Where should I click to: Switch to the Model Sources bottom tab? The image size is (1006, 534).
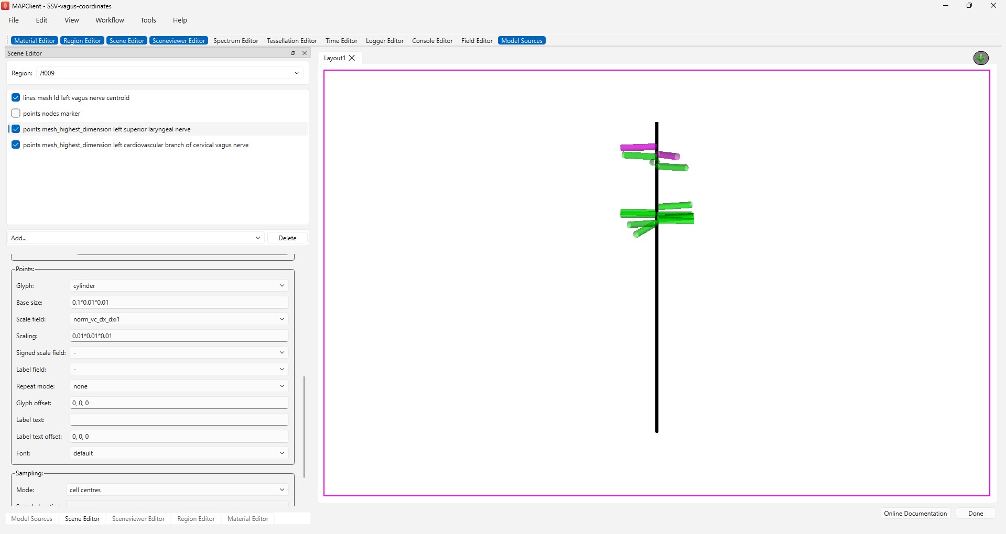click(32, 519)
